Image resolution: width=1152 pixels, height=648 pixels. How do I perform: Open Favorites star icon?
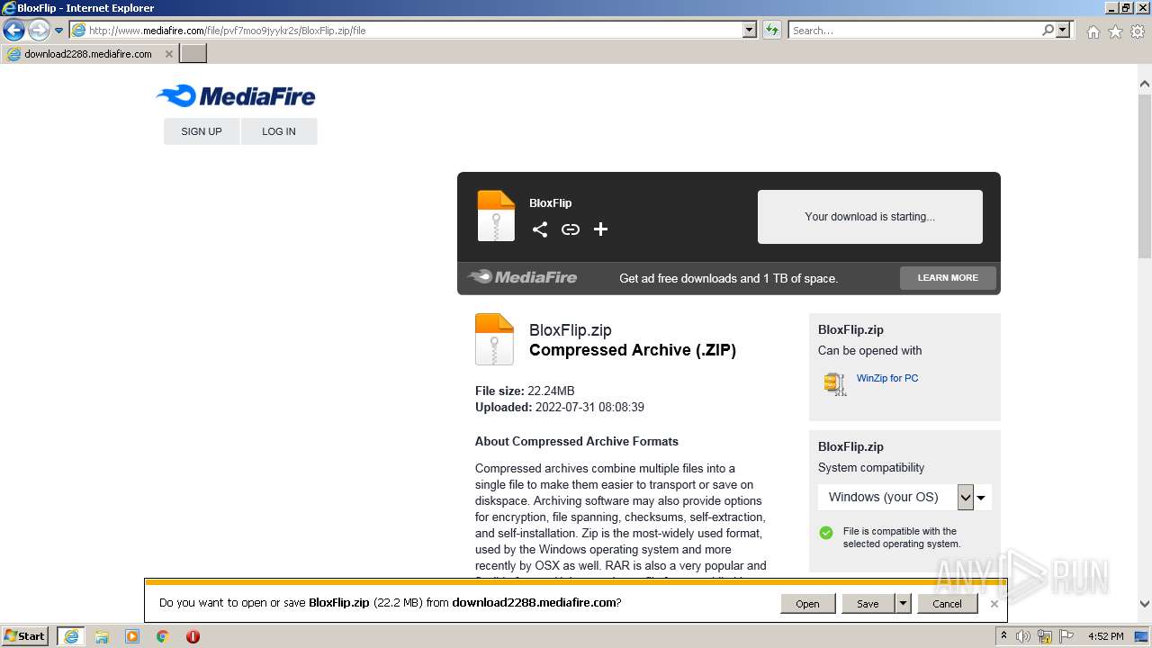point(1115,31)
